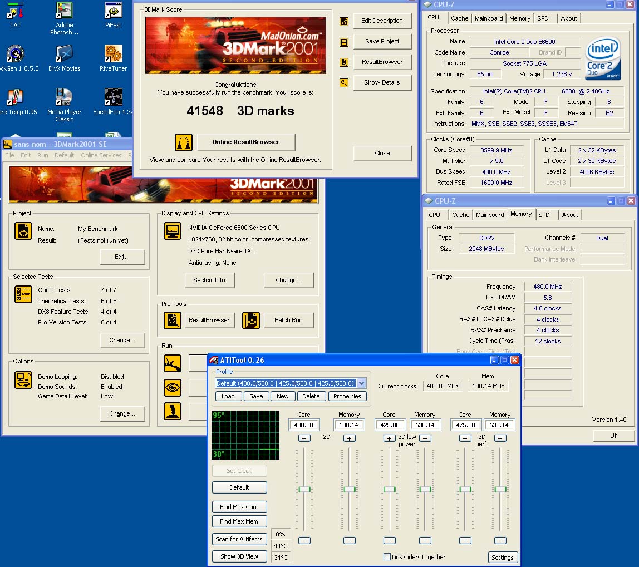Open the About tab in the top CPU-Z window
This screenshot has height=567, width=639.
(x=568, y=18)
